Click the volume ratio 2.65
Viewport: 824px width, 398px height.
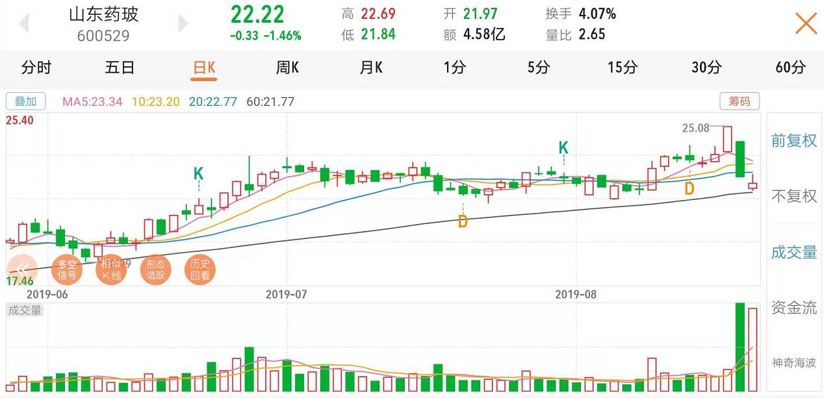pos(592,34)
